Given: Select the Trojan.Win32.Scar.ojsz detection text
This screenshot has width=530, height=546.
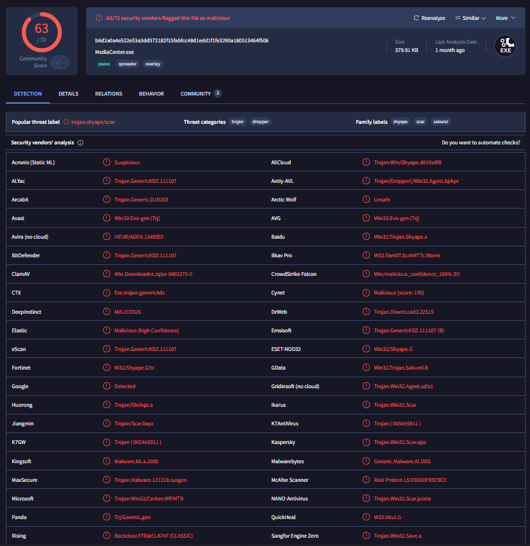Looking at the screenshot, I should (x=400, y=442).
